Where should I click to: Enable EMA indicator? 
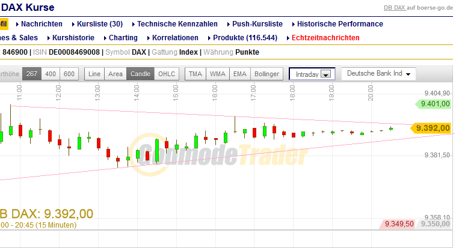[x=240, y=74]
